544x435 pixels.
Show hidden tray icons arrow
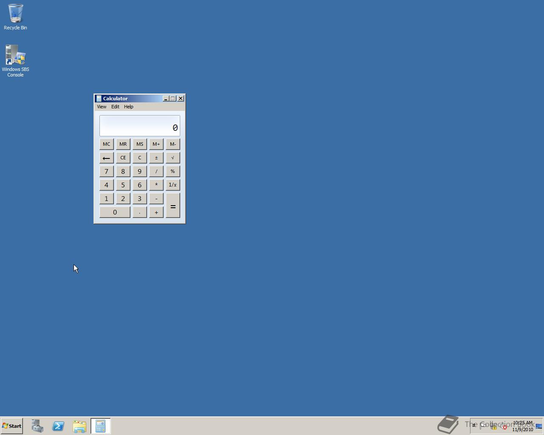pyautogui.click(x=474, y=426)
